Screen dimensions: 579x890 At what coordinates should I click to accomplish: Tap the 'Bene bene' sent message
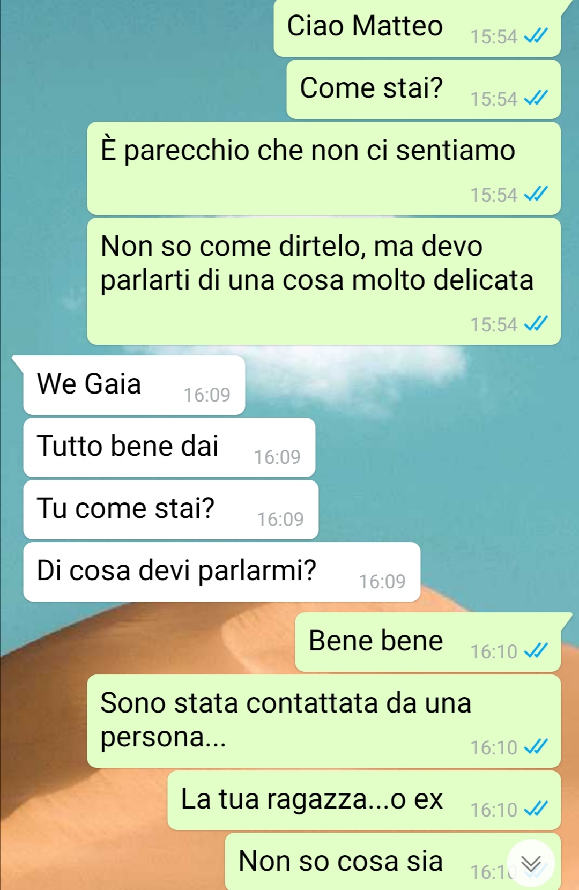(x=428, y=642)
